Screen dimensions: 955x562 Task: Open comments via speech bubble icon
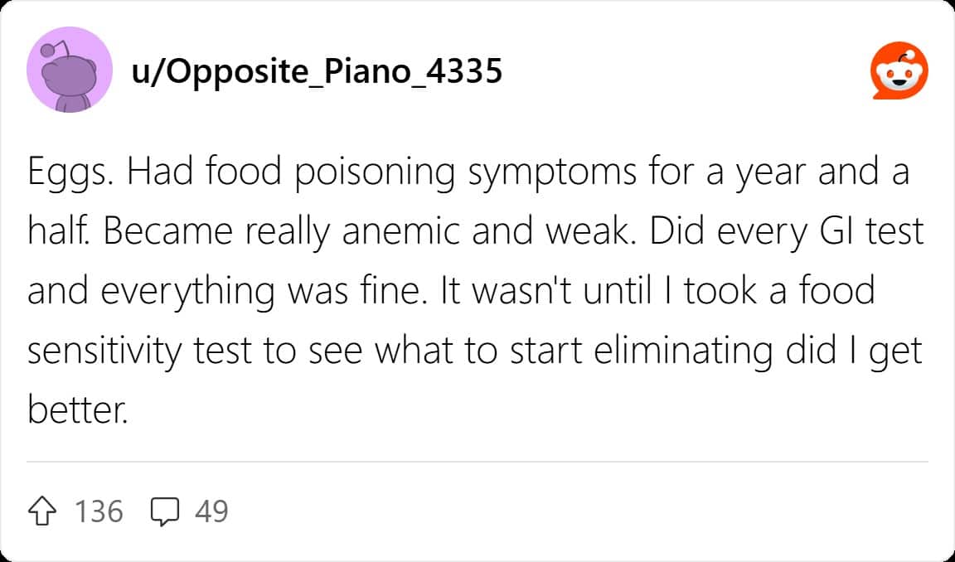(x=165, y=511)
